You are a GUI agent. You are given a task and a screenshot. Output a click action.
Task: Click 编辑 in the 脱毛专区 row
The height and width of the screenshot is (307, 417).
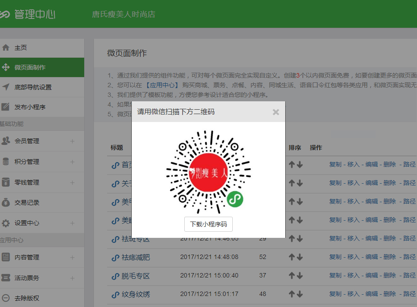372,275
